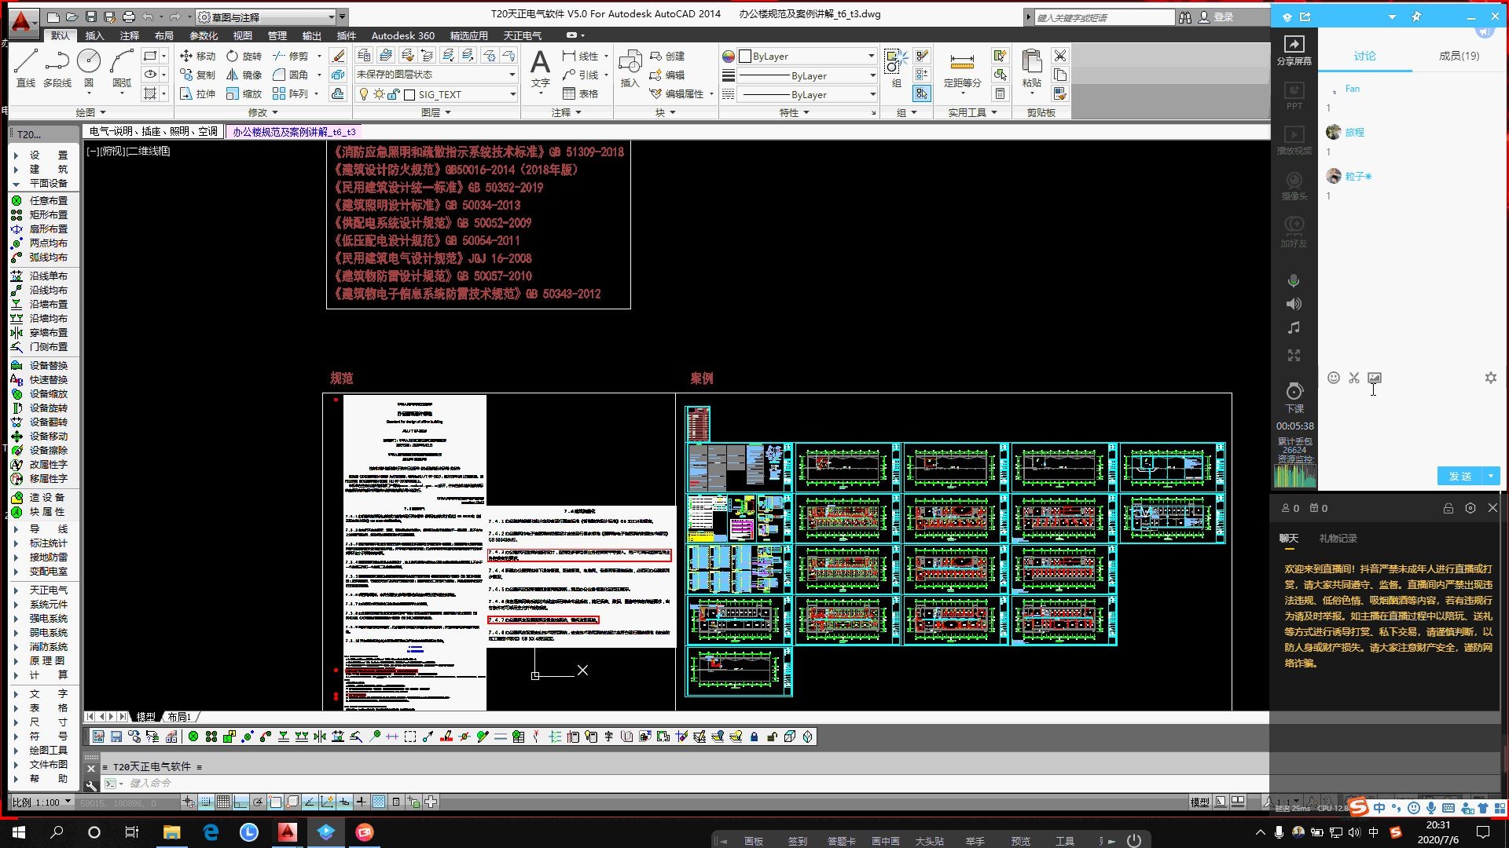This screenshot has height=848, width=1509.
Task: Open the 参数化 ribbon tab
Action: coord(204,35)
